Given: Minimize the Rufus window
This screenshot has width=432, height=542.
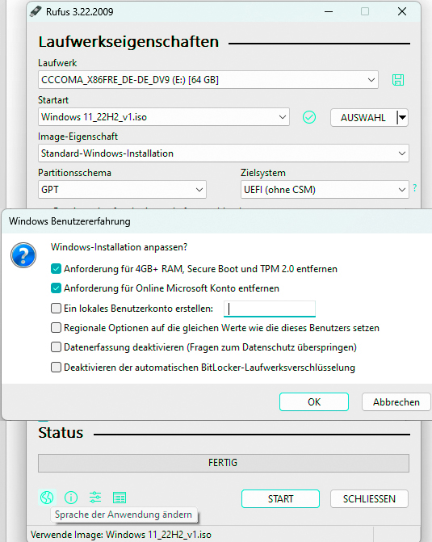Looking at the screenshot, I should tap(329, 11).
